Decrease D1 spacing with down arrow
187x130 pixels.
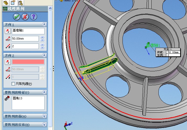click(42, 40)
